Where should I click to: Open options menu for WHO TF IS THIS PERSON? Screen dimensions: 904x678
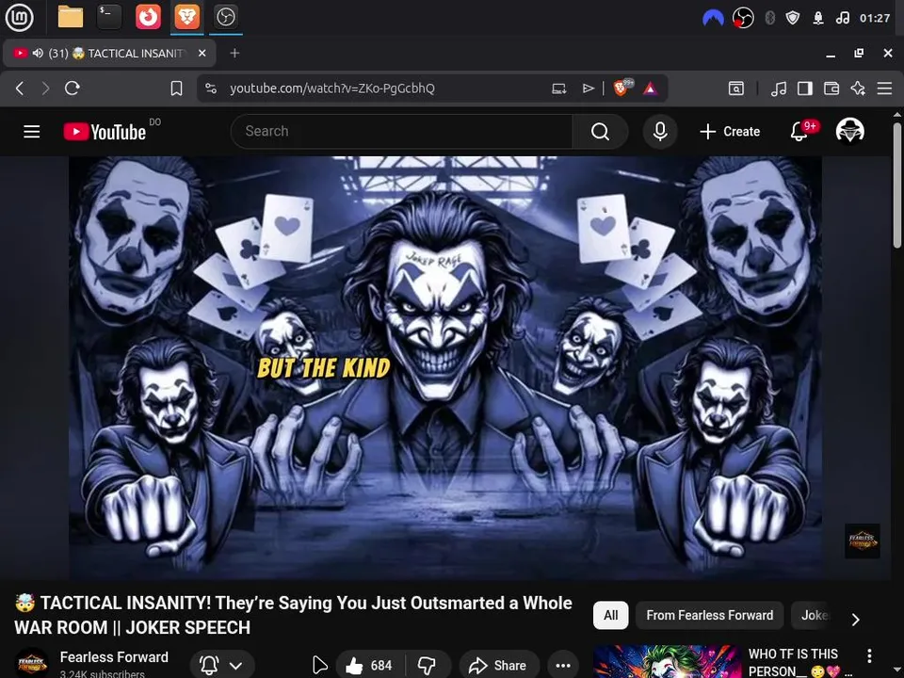869,655
